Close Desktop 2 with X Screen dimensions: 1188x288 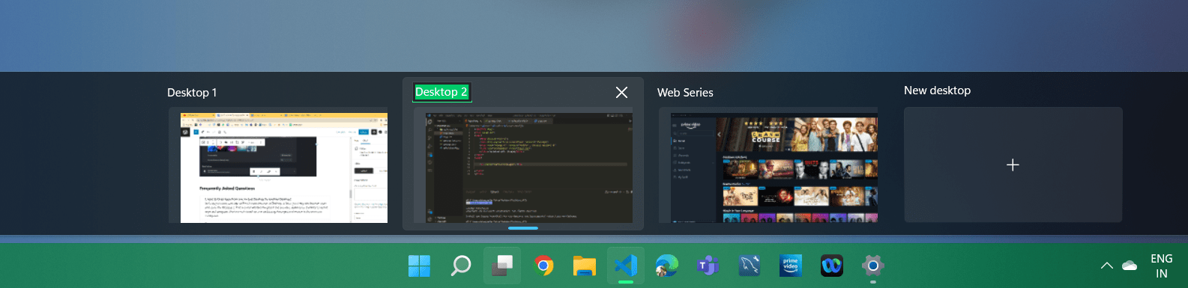[621, 92]
